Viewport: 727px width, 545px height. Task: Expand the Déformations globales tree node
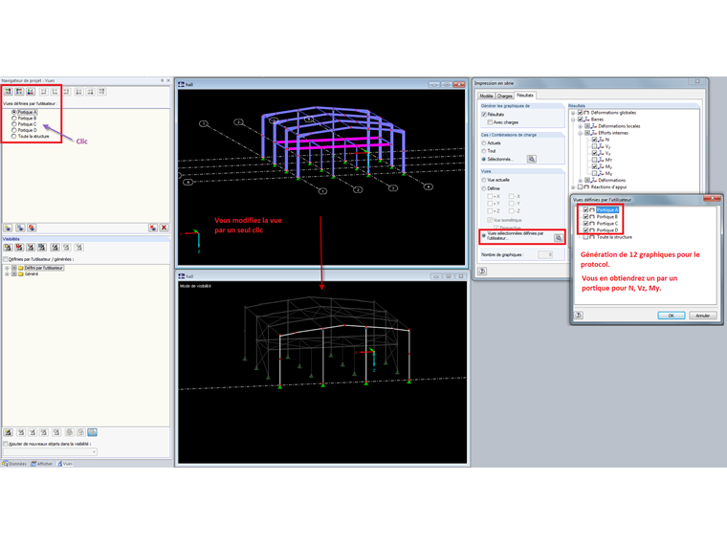point(573,113)
